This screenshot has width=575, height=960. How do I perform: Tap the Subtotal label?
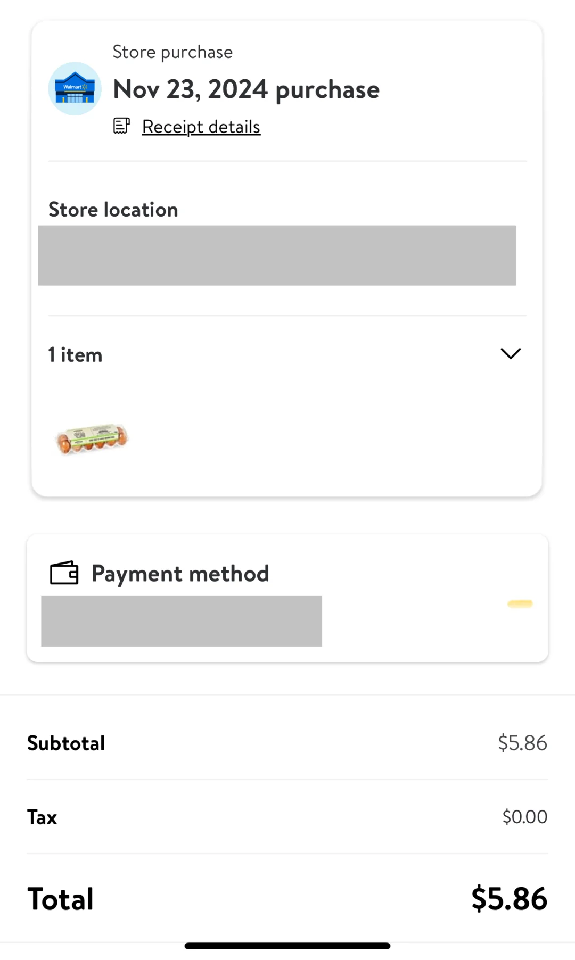66,743
